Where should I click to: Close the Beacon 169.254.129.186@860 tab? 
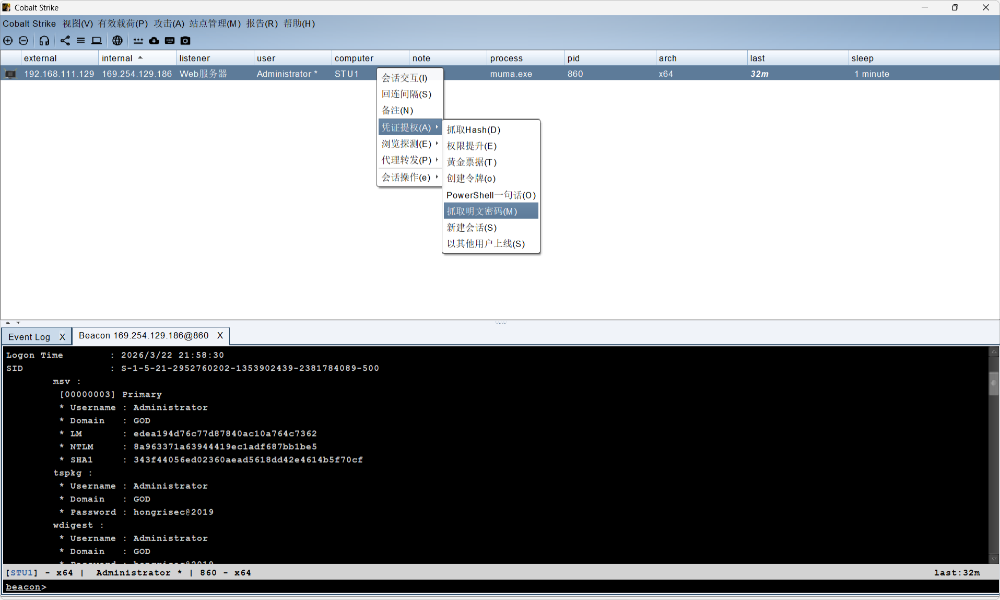point(220,335)
